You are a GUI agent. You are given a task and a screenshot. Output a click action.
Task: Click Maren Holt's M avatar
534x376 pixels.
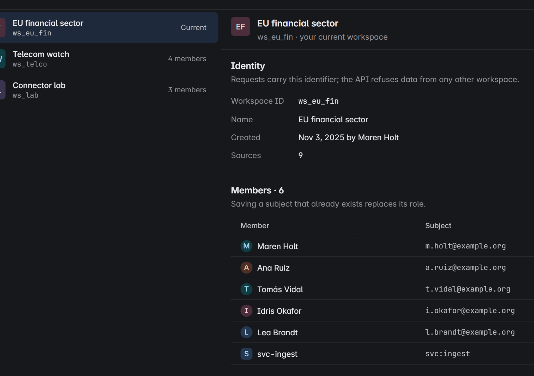[x=246, y=246]
